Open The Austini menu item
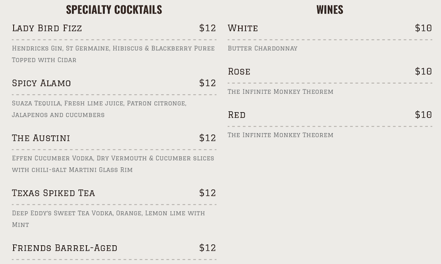The height and width of the screenshot is (264, 441). [41, 138]
